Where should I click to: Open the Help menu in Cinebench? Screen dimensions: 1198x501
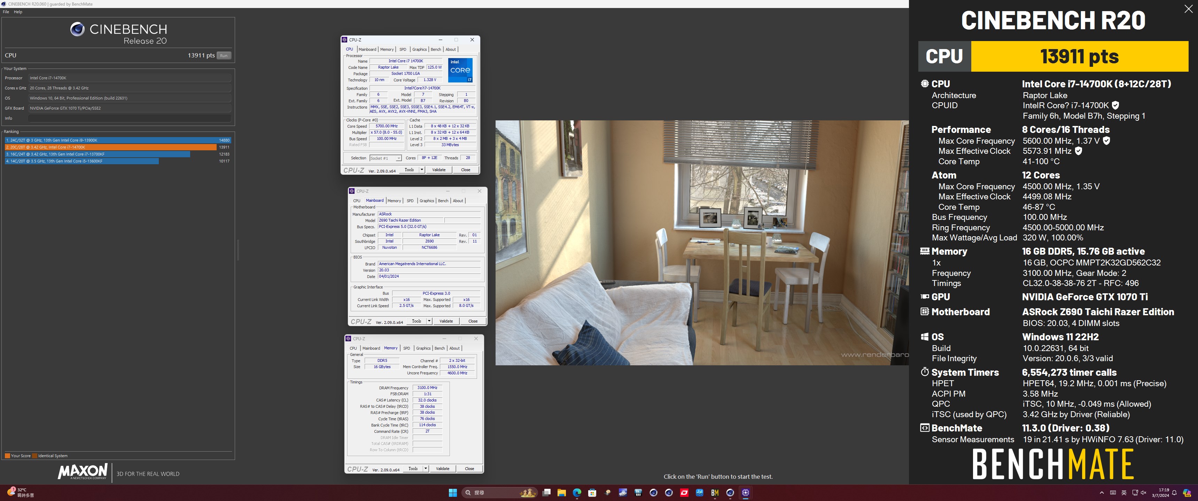click(x=18, y=12)
